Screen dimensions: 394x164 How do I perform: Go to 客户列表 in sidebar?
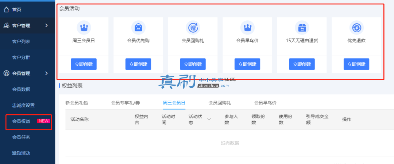point(21,41)
